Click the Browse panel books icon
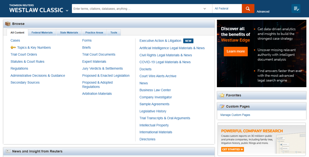309x157 pixels. pos(8,24)
